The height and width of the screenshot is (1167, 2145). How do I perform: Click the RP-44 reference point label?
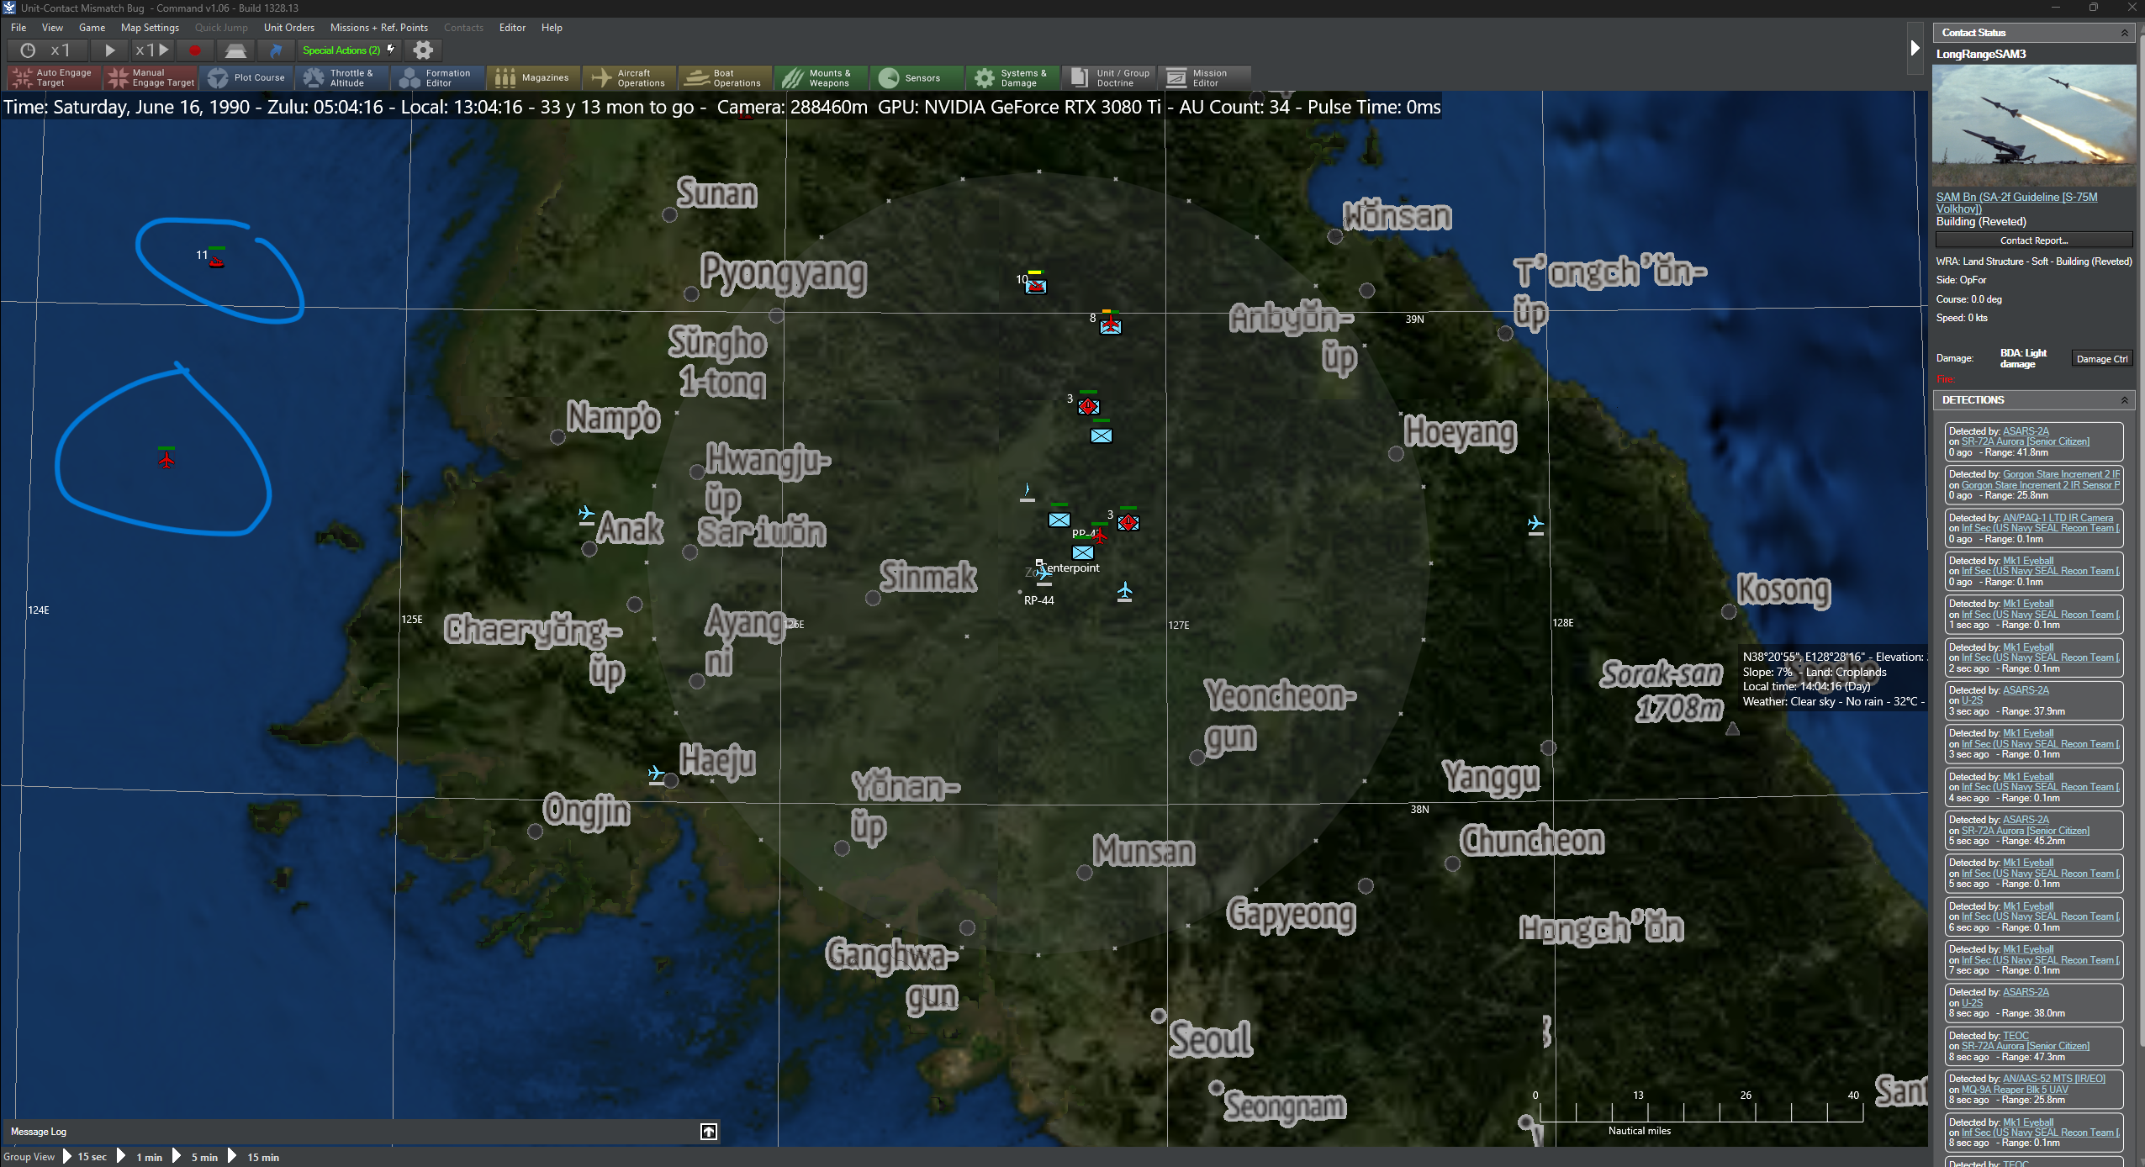pyautogui.click(x=1038, y=600)
